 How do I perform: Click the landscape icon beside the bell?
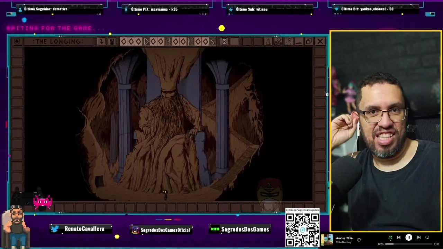pyautogui.click(x=278, y=41)
